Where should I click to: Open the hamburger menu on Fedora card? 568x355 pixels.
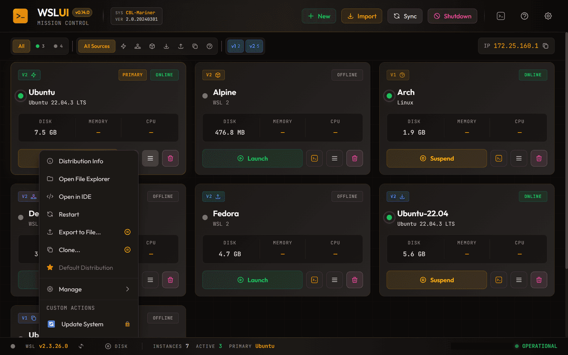pos(334,280)
